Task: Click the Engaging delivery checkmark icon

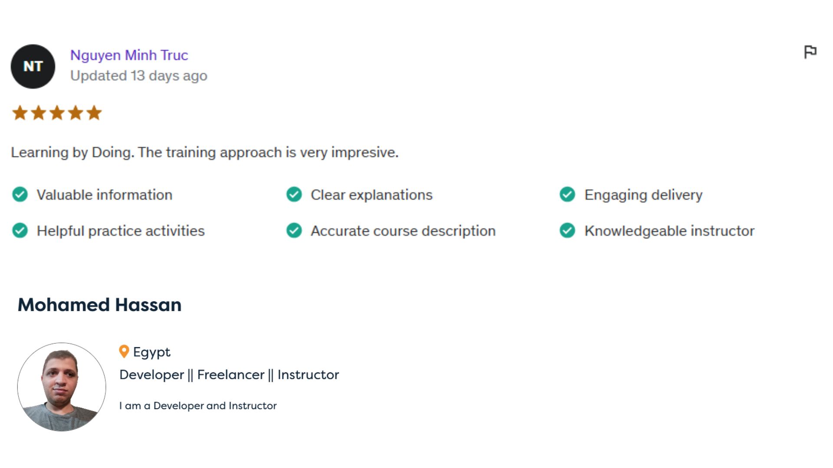Action: [x=567, y=195]
